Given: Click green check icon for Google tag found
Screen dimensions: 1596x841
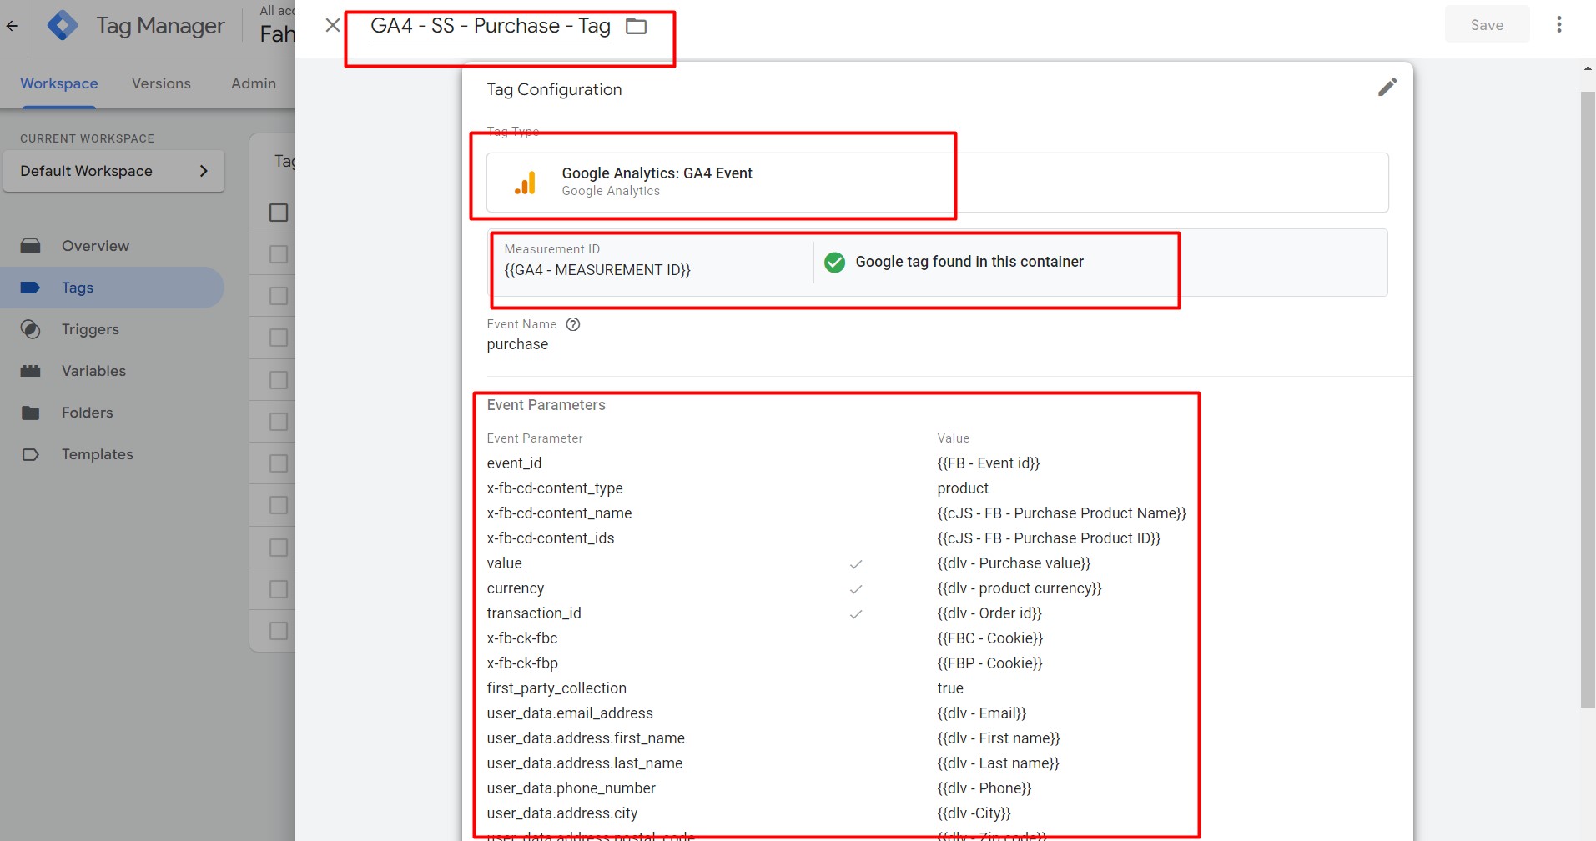Looking at the screenshot, I should coord(834,263).
